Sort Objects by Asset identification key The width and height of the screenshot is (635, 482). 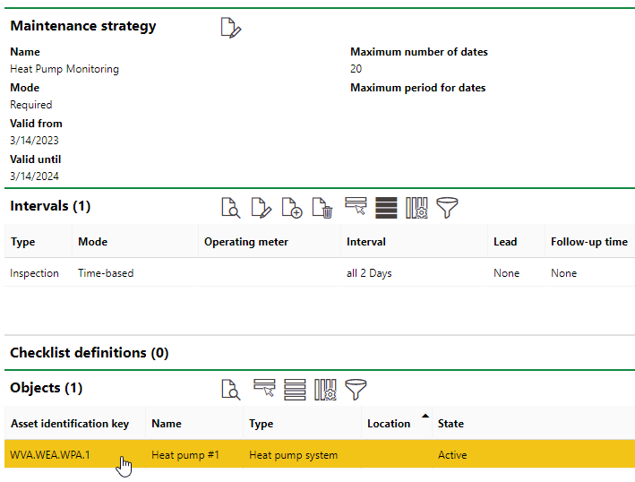coord(70,424)
